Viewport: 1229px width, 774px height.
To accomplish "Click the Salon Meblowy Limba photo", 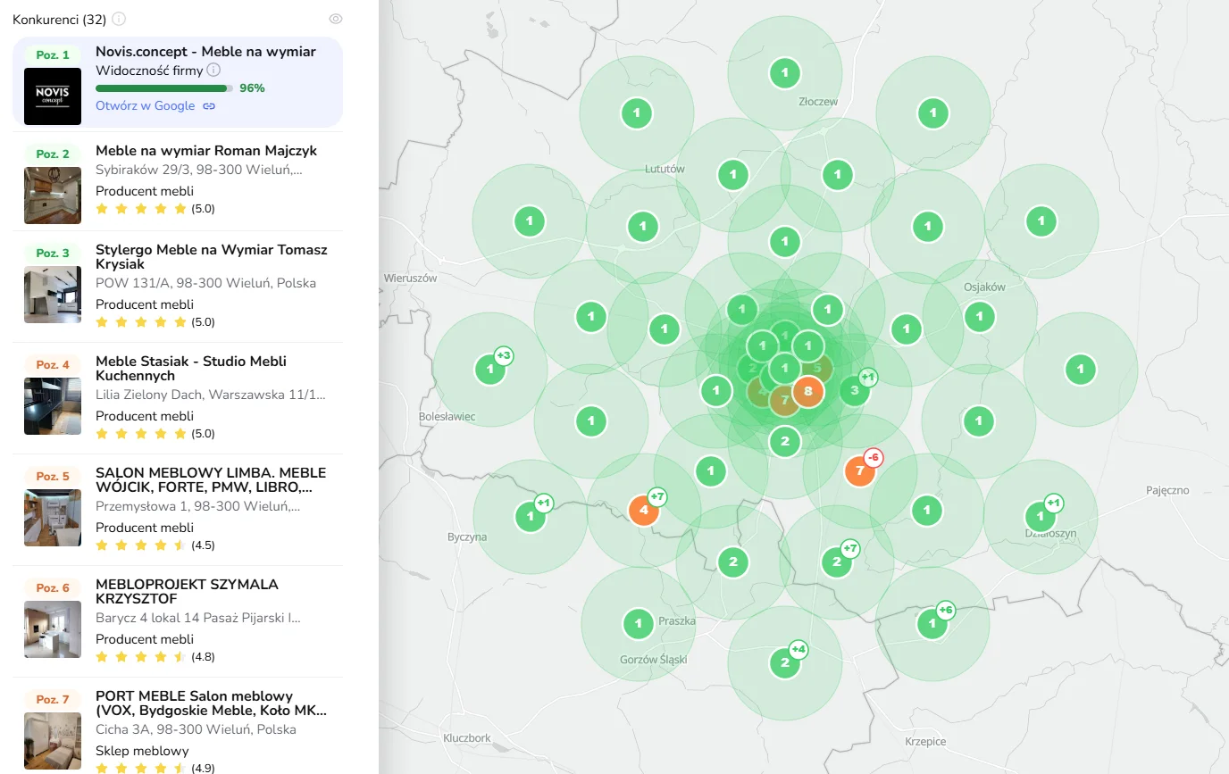I will click(53, 518).
